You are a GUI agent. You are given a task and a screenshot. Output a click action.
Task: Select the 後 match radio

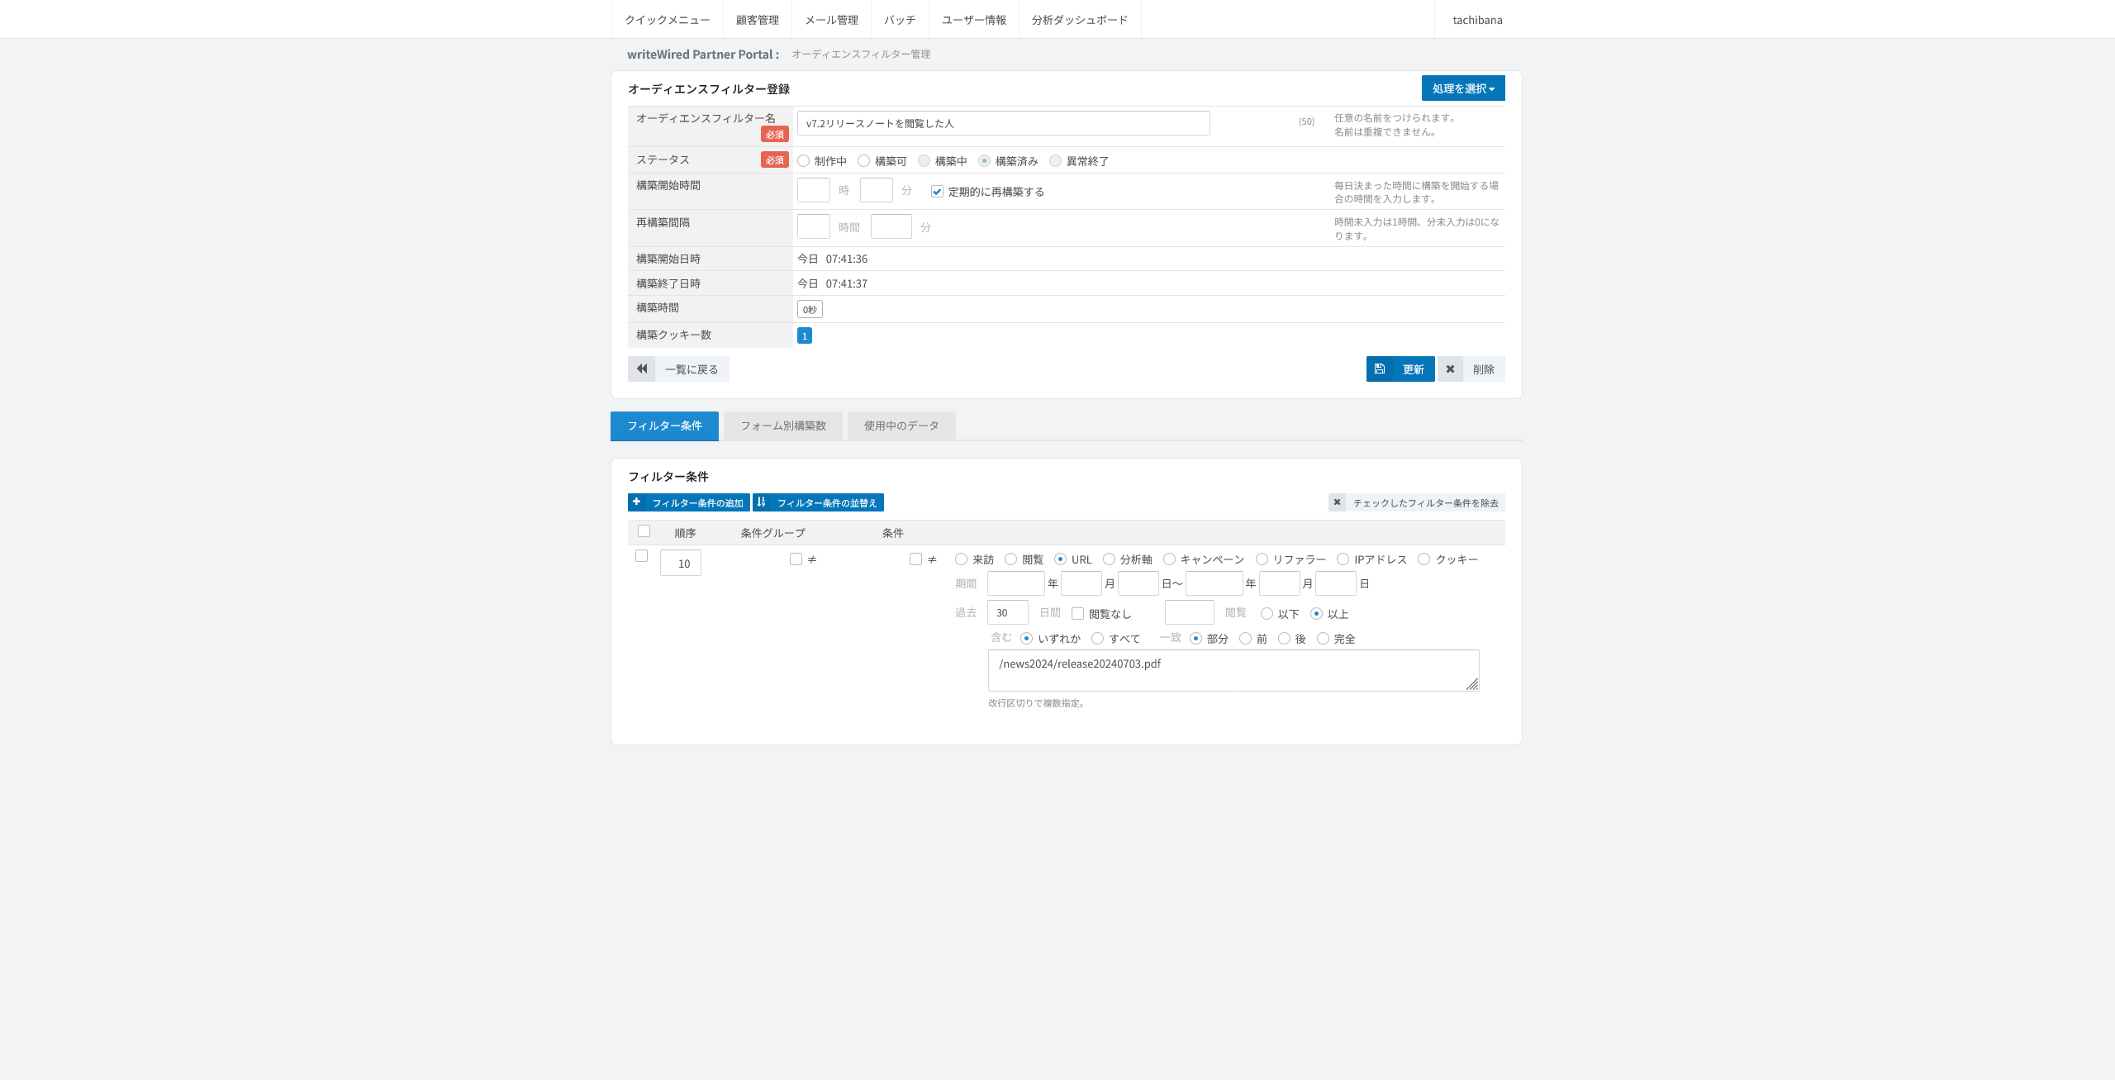click(1284, 639)
